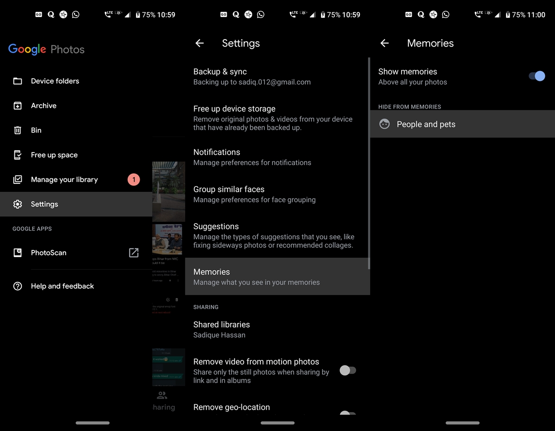This screenshot has width=555, height=431.
Task: Click the Bin trash icon
Action: tap(18, 130)
